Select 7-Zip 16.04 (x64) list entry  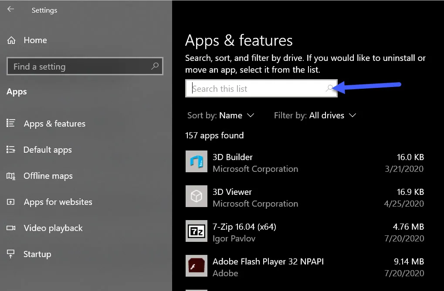tap(244, 227)
